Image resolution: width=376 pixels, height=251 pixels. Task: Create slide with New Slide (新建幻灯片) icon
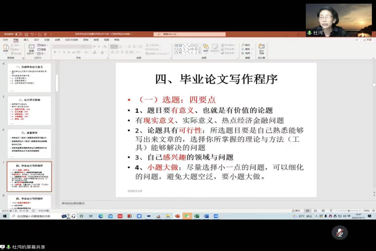tap(31, 47)
